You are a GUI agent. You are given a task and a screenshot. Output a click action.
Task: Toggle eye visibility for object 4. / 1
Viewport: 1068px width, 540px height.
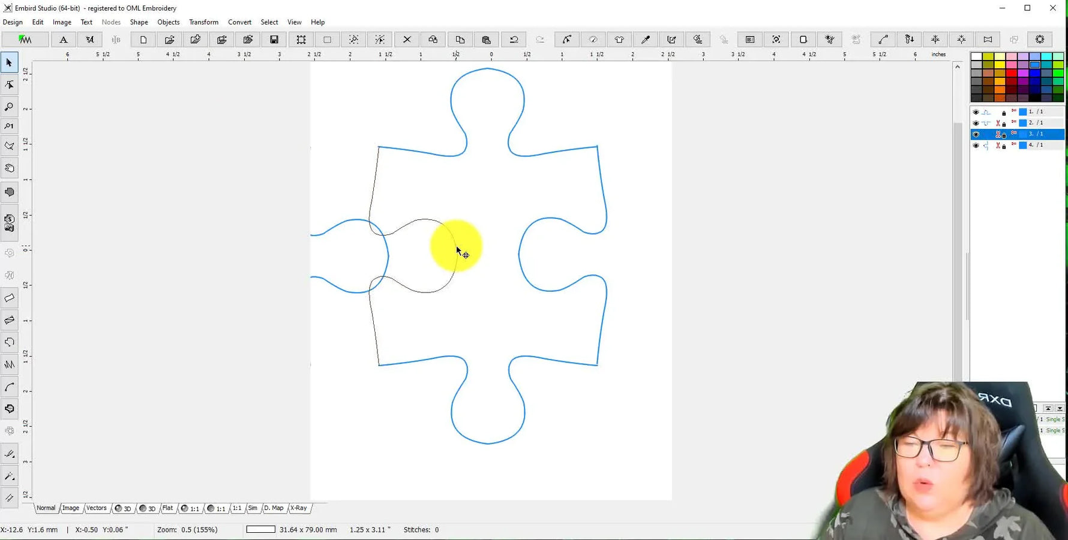click(976, 146)
